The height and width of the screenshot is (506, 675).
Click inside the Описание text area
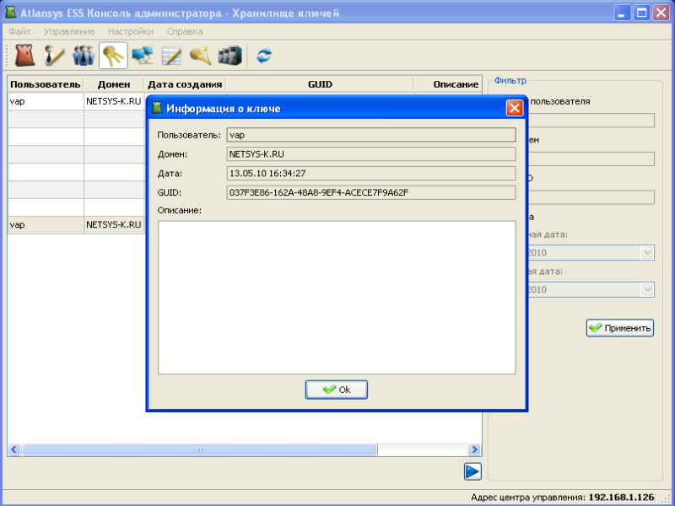tap(337, 298)
